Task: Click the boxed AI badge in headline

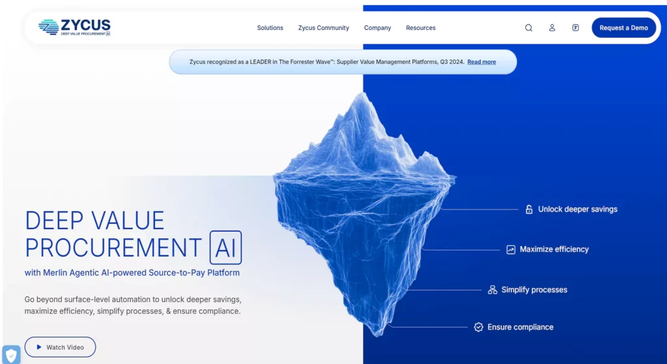Action: pyautogui.click(x=225, y=247)
